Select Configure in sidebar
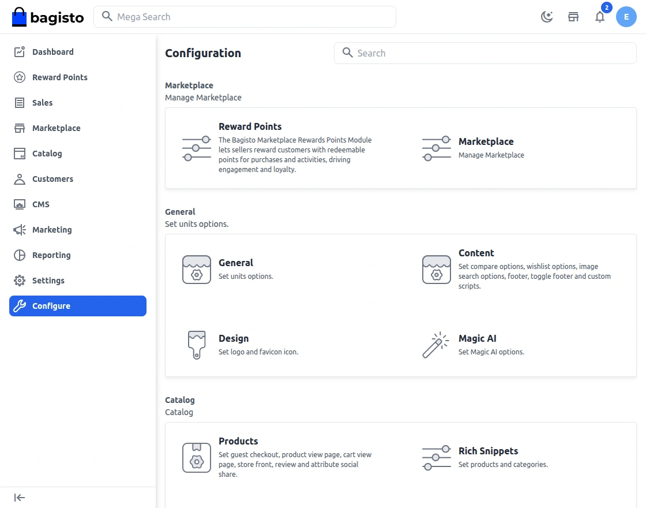 coord(78,306)
